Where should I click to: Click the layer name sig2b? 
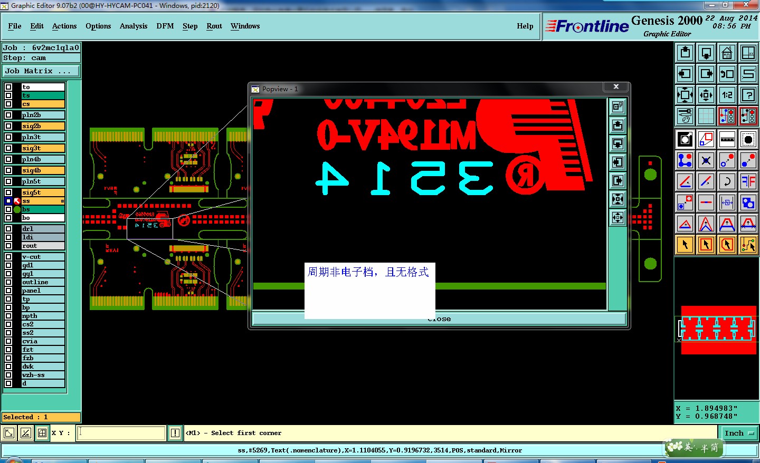tap(43, 126)
